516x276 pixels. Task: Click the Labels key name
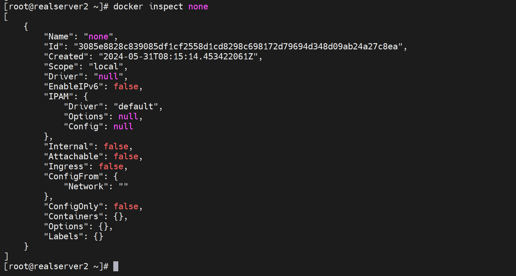pos(63,236)
